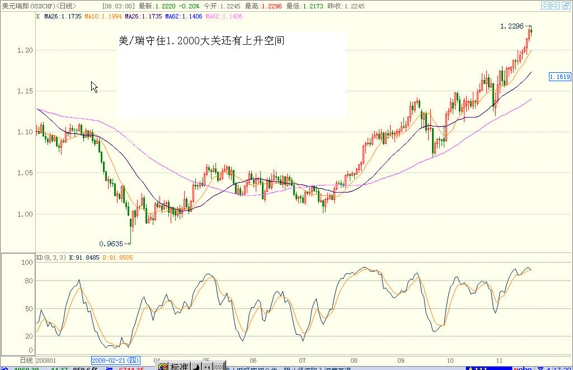573x370 pixels.
Task: Open the IME logo icon on language bar
Action: click(x=163, y=366)
